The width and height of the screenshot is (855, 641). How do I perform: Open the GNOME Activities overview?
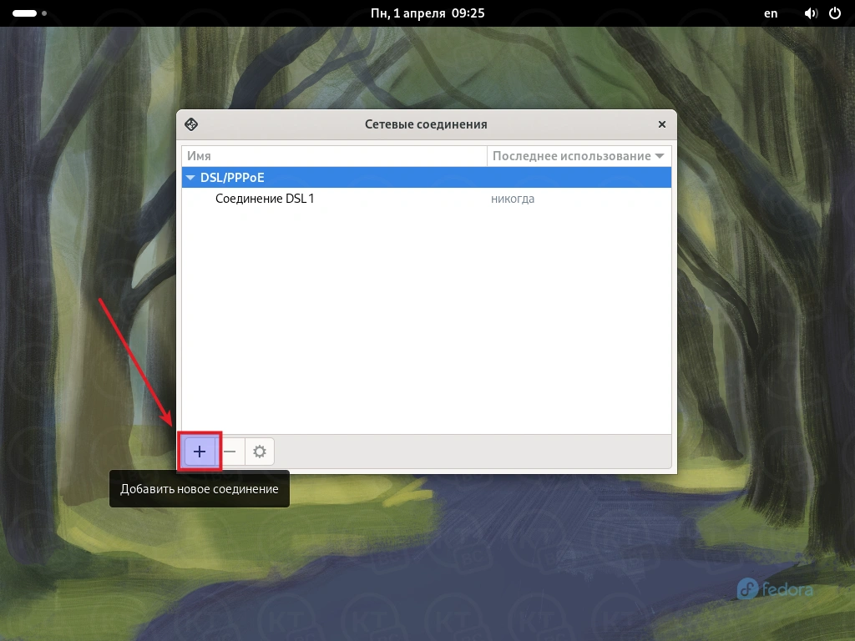pos(29,13)
